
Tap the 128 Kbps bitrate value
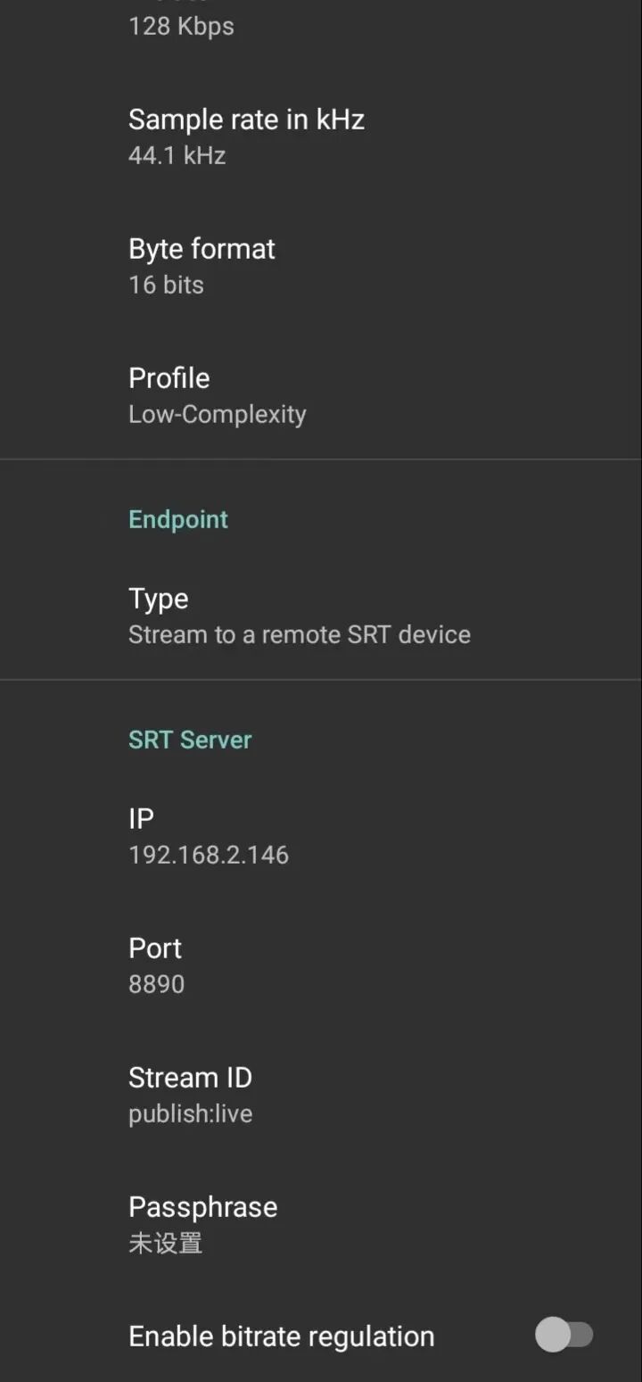(181, 26)
